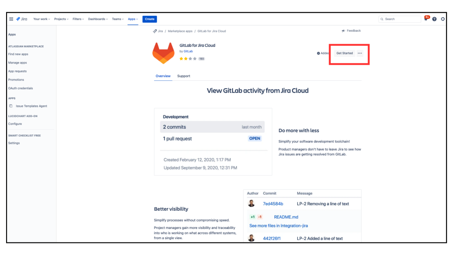The image size is (451, 254).
Task: Click the +1 additions badge
Action: tap(252, 217)
